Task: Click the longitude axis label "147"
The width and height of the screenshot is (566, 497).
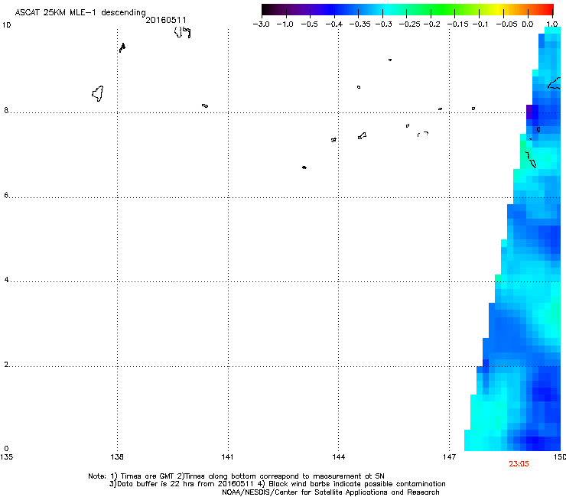Action: [449, 457]
